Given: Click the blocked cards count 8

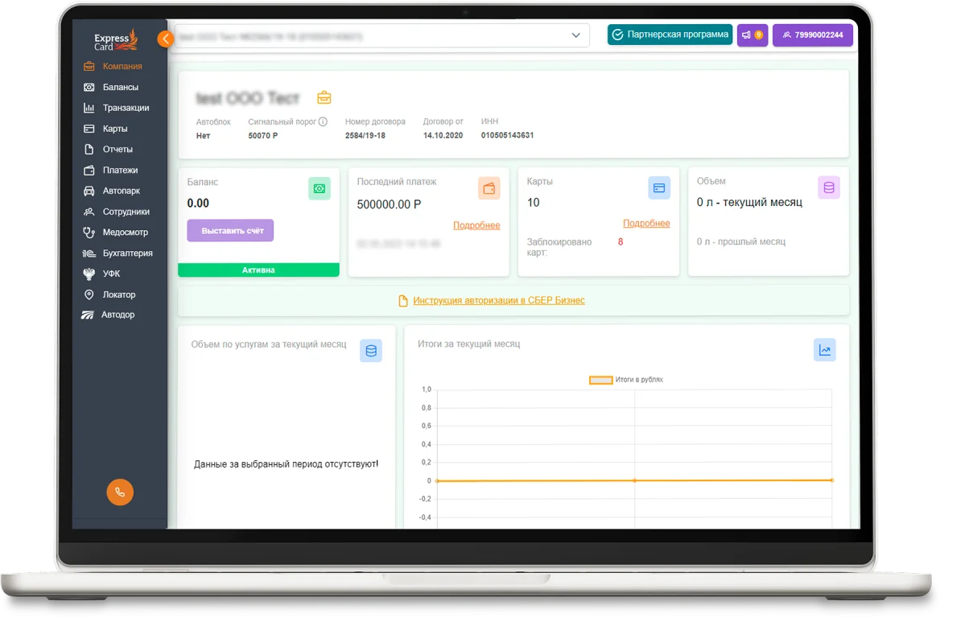Looking at the screenshot, I should point(621,241).
